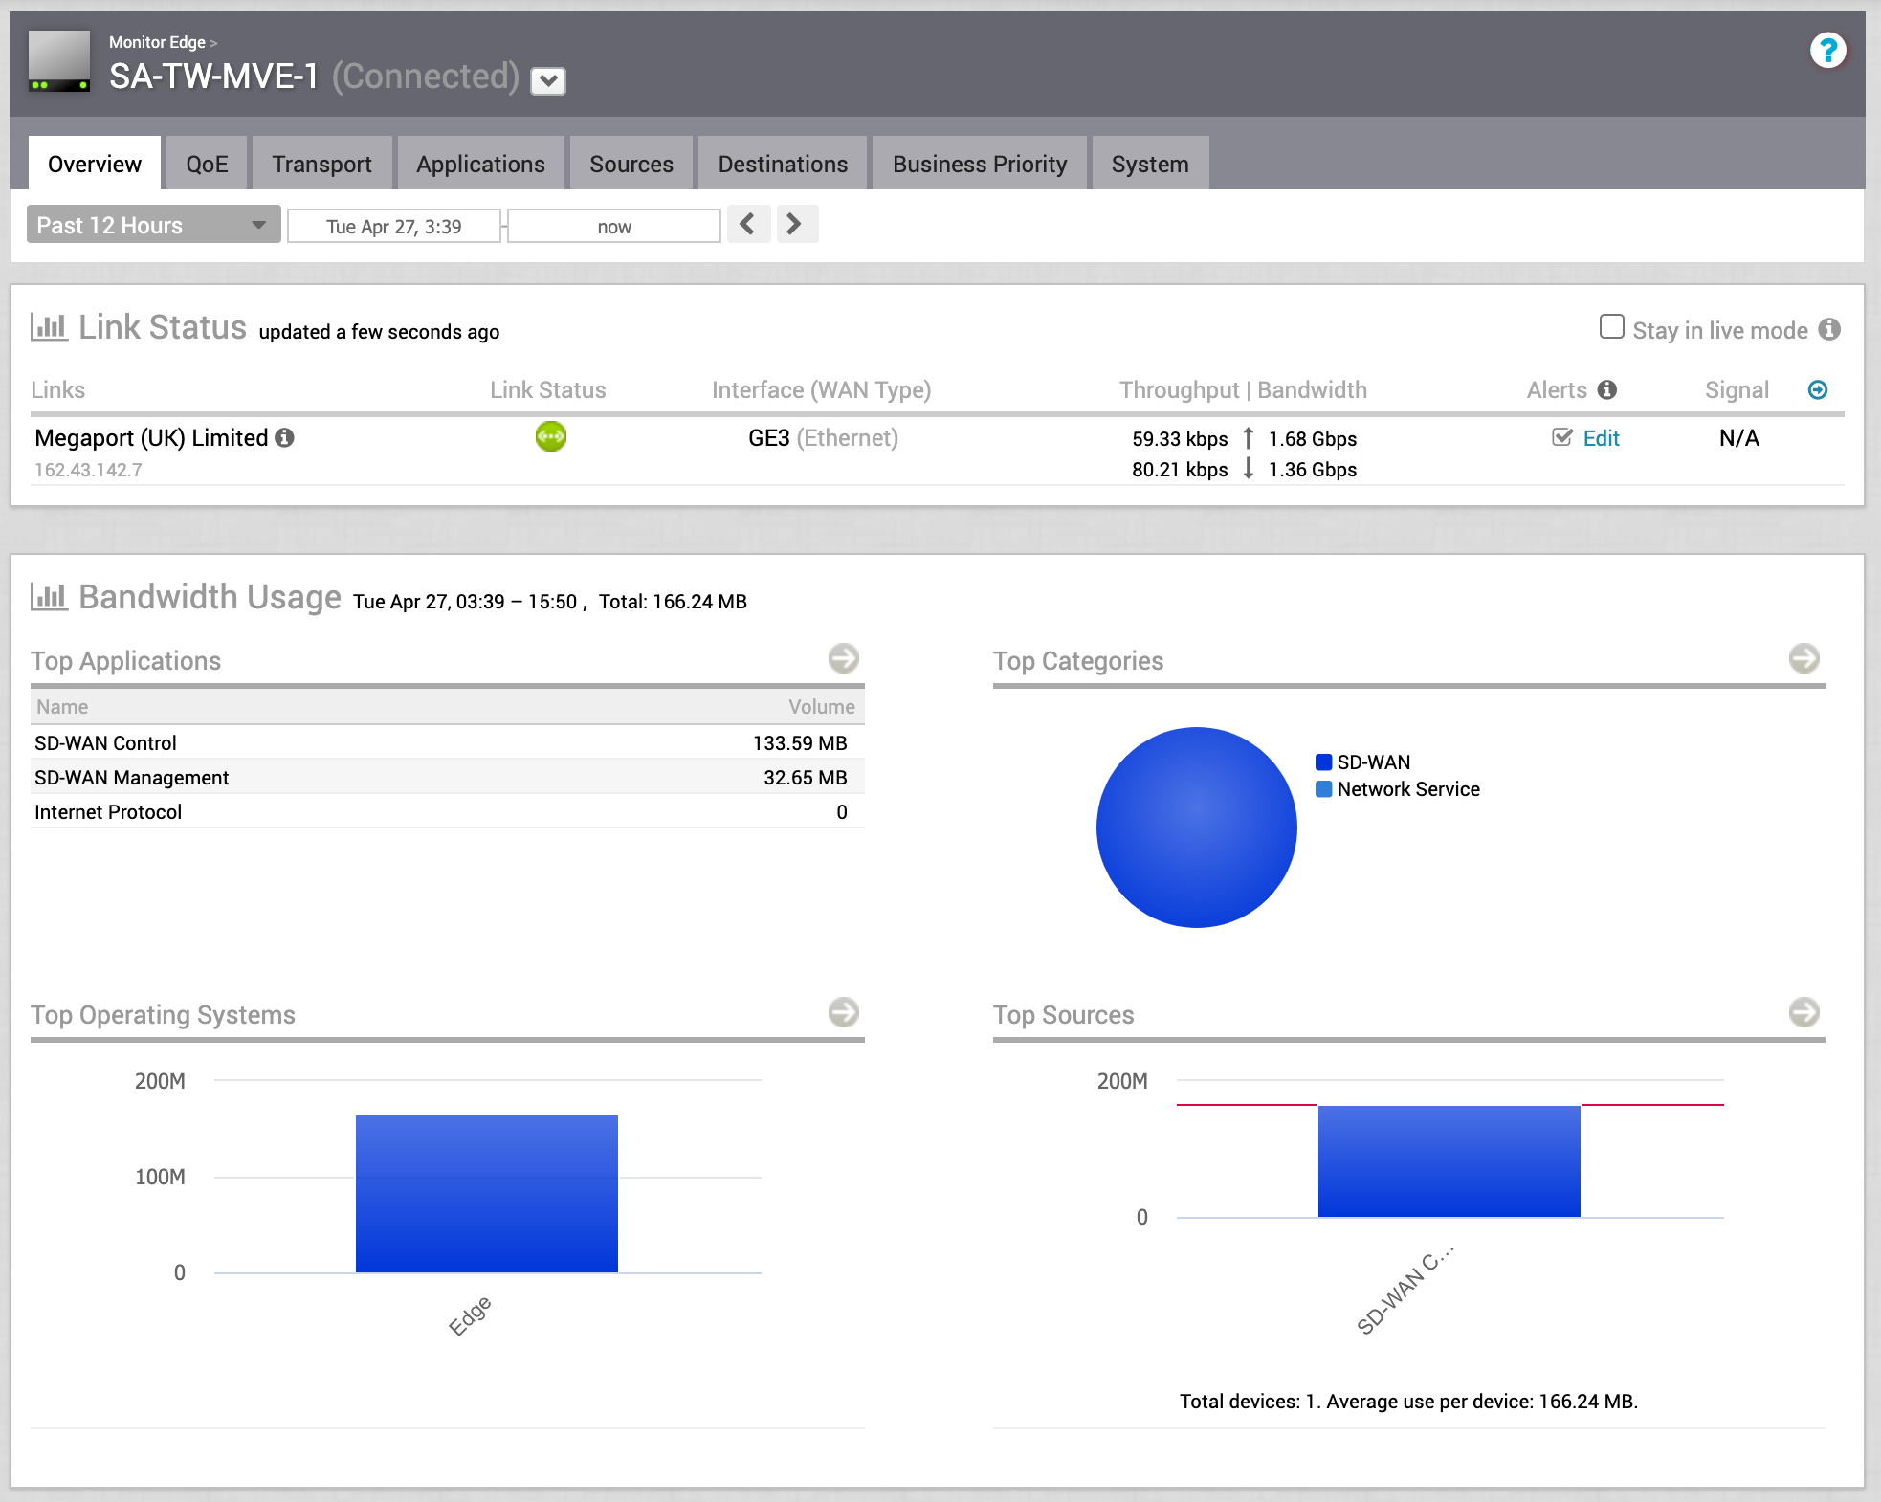Open Top Operating Systems details arrow

843,1012
